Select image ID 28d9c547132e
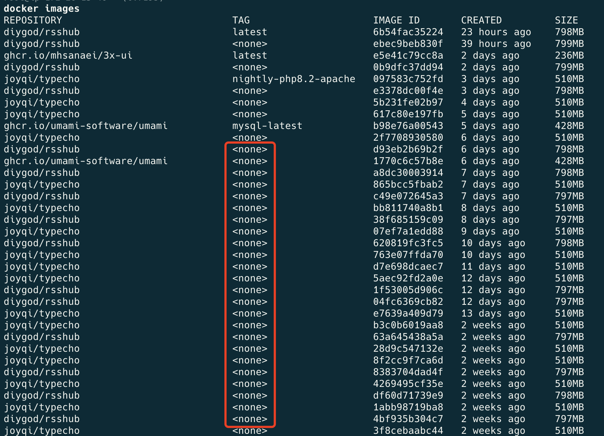 coord(408,348)
